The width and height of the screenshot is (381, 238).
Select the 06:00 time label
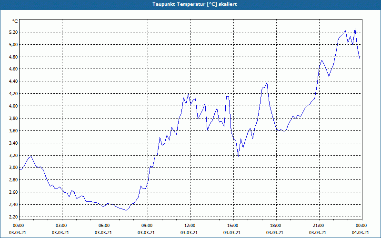click(x=105, y=226)
